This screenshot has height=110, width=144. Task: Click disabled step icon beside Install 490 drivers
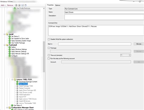pyautogui.click(x=17, y=101)
